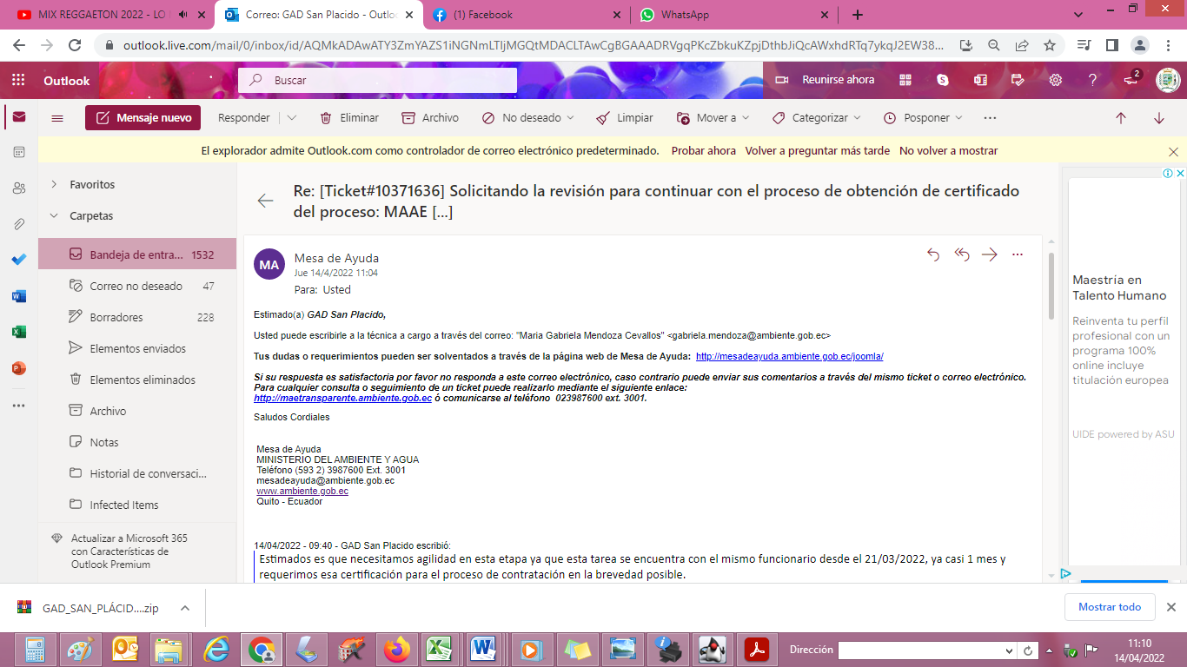This screenshot has width=1187, height=667.
Task: Collapse the Carpetas folder section
Action: pos(55,215)
